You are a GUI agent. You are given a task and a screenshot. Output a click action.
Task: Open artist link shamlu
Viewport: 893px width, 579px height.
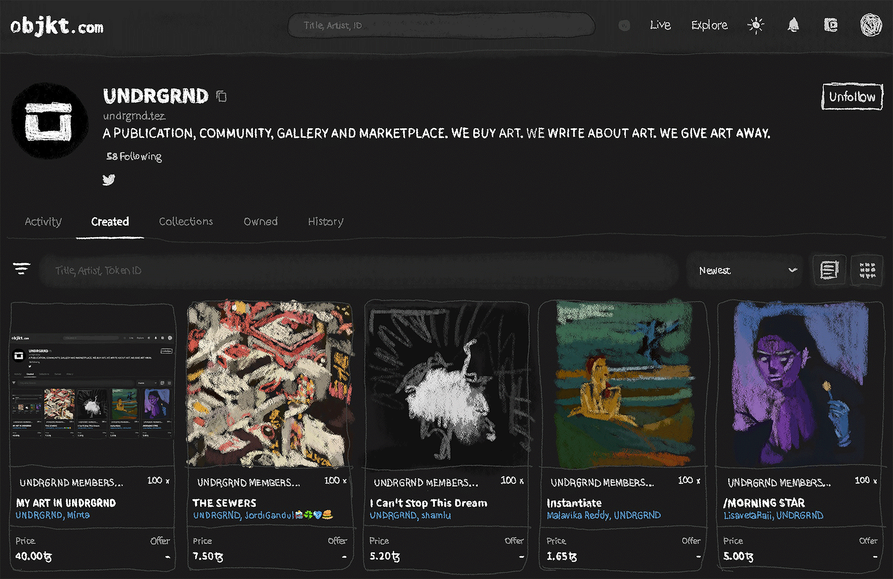436,515
